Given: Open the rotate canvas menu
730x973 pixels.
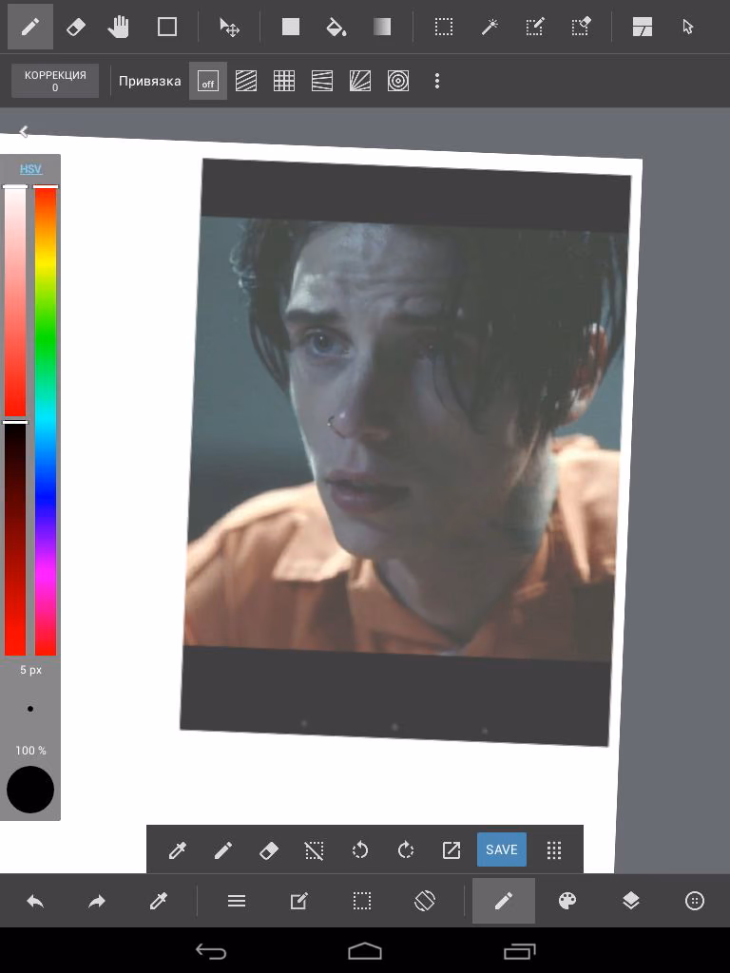Looking at the screenshot, I should point(425,901).
